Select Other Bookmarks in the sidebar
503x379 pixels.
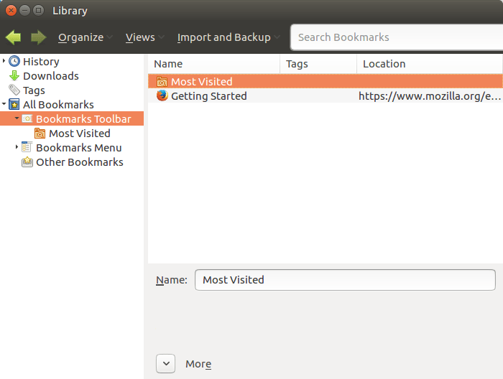coord(80,162)
